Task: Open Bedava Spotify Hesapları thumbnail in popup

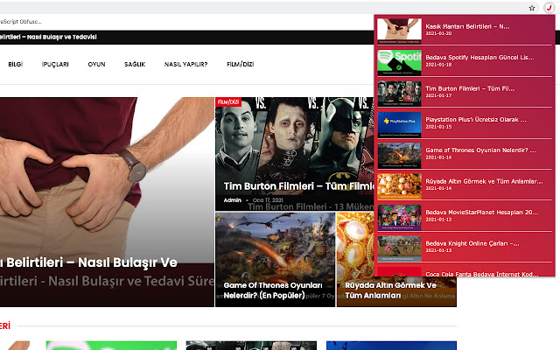Action: 399,62
